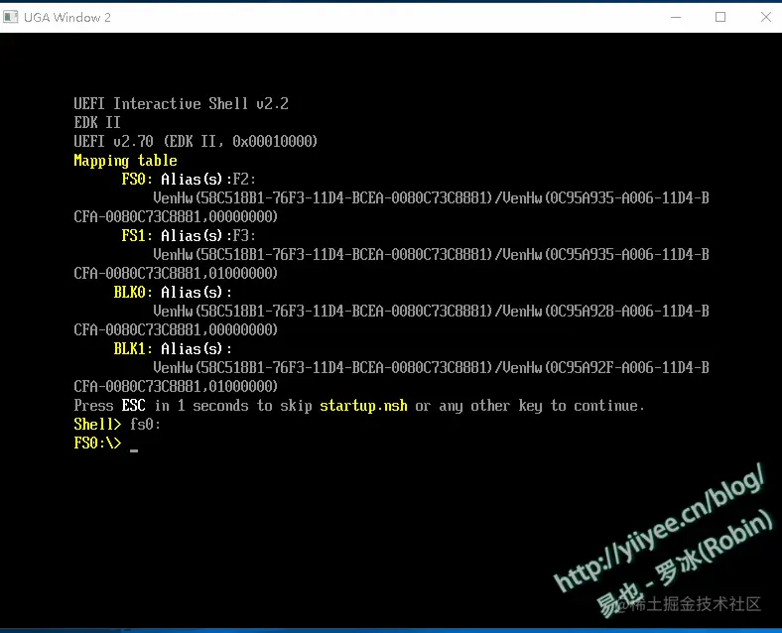Click the 'BLK0:' mapping label
Viewport: 782px width, 633px height.
coord(133,292)
